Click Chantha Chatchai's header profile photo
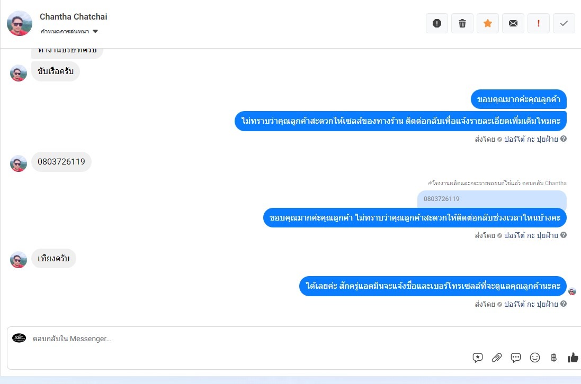This screenshot has height=384, width=581. pos(20,23)
